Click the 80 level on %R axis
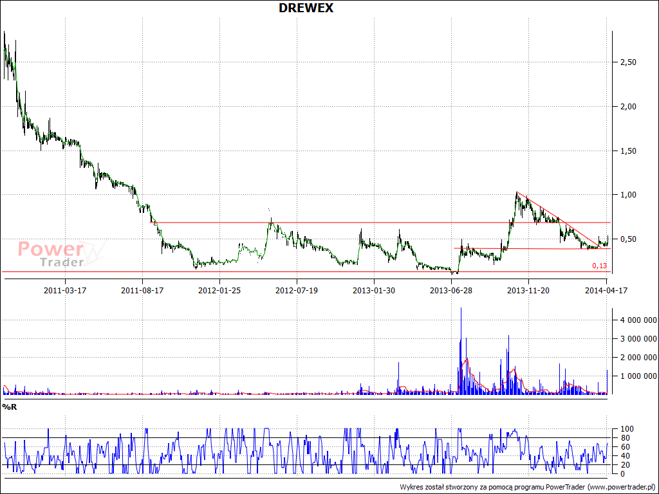659x494 pixels. coord(625,438)
